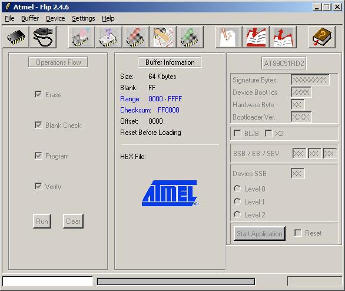This screenshot has height=291, width=345.
Task: Click the Flip feather icon in title bar
Action: (x=8, y=7)
